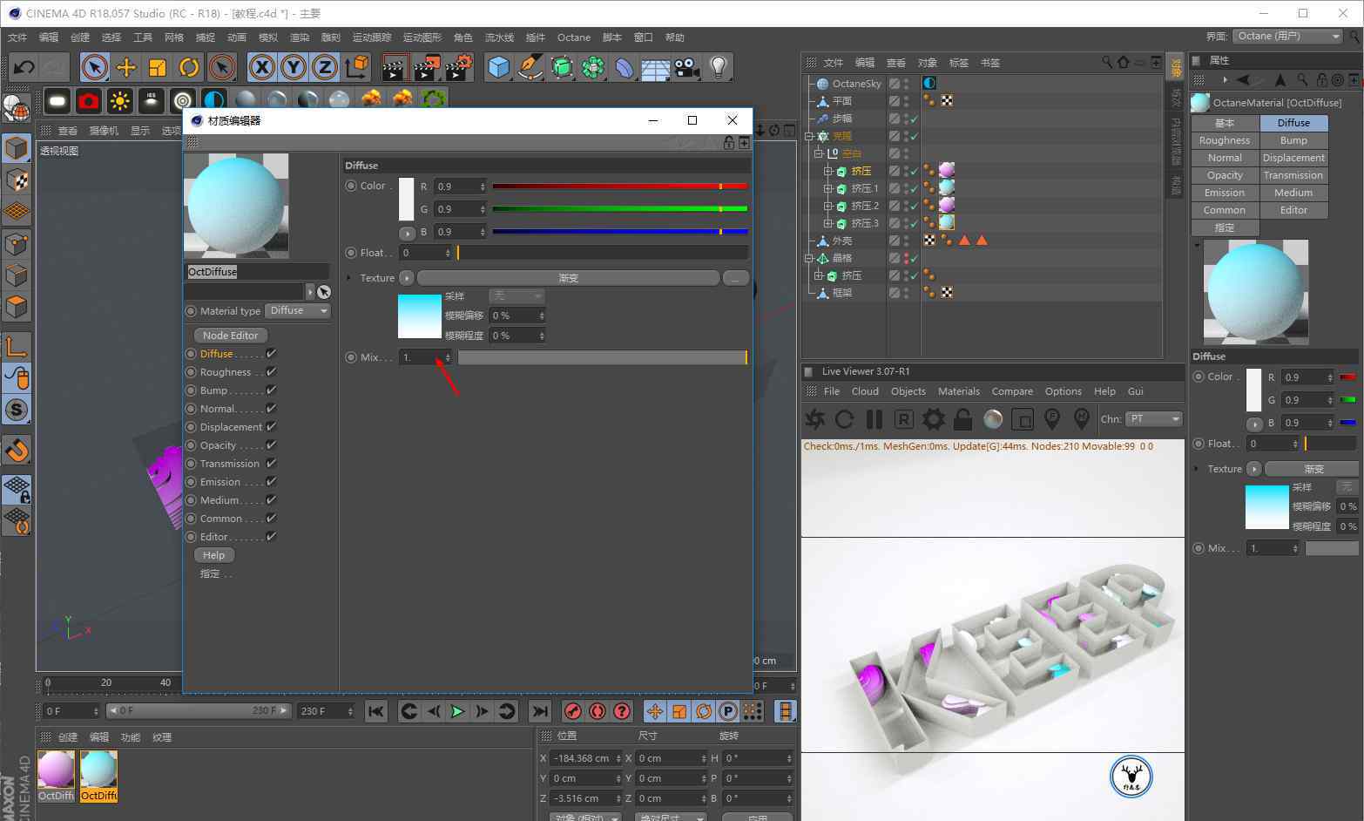1364x821 pixels.
Task: Click the Cube primitive icon
Action: click(498, 67)
